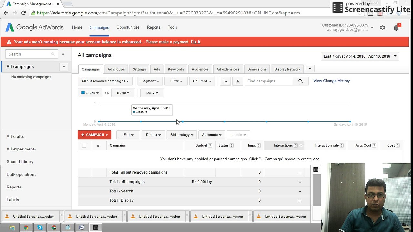
Task: Open the All but removed campaigns dropdown
Action: tap(105, 81)
